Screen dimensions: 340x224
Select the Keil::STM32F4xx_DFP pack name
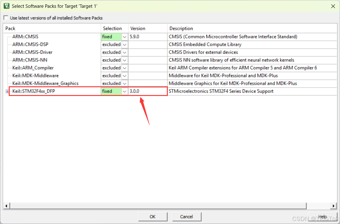coord(34,91)
